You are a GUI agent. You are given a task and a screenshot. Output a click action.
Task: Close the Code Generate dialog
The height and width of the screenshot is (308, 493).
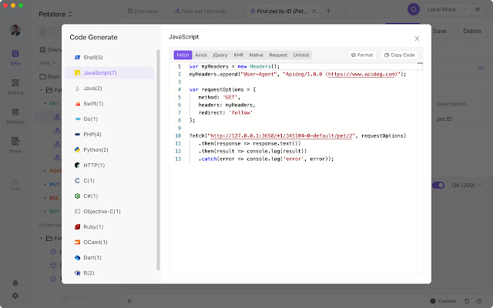click(417, 38)
